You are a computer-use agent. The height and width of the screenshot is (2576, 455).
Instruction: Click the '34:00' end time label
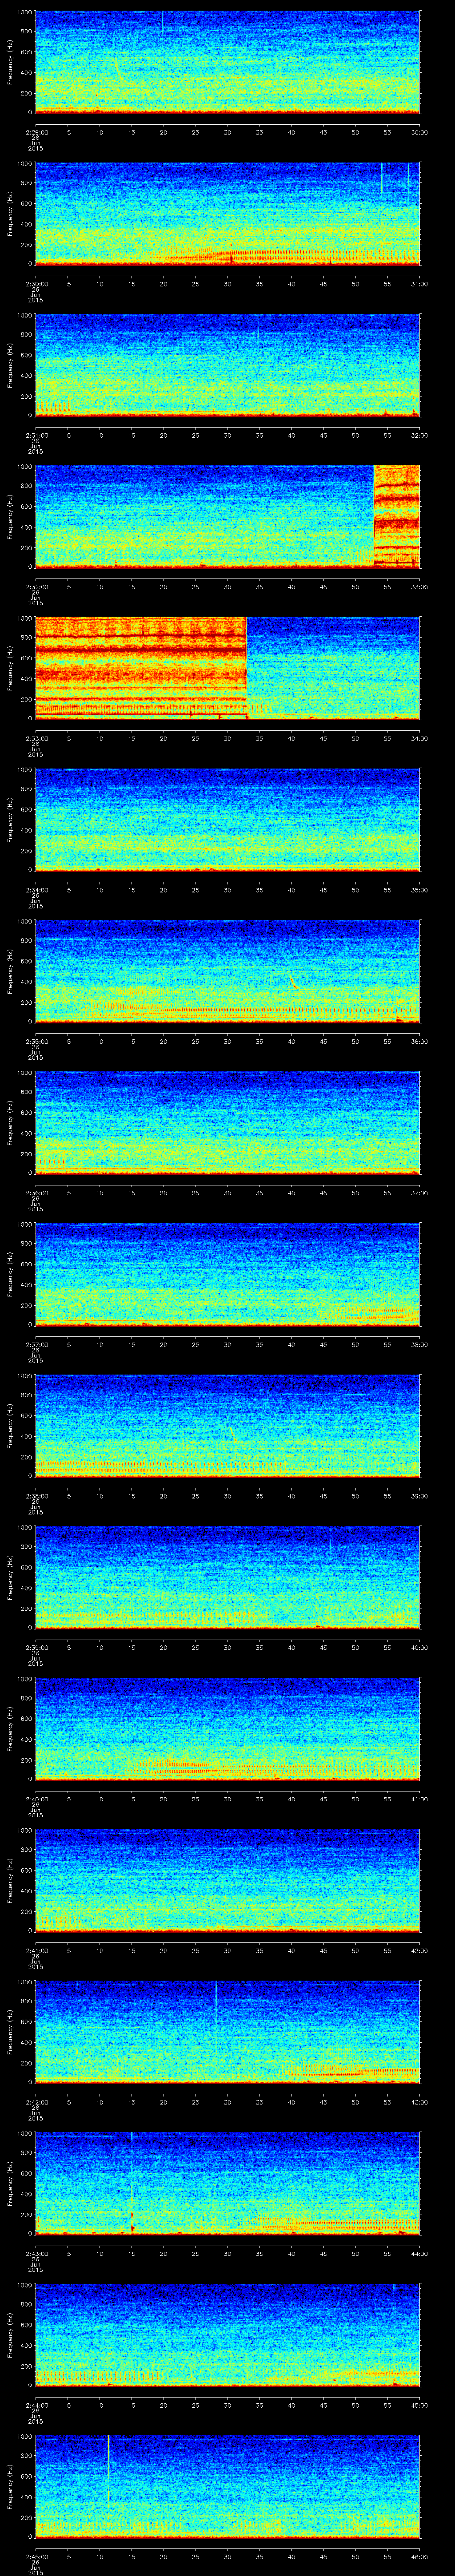click(x=420, y=737)
